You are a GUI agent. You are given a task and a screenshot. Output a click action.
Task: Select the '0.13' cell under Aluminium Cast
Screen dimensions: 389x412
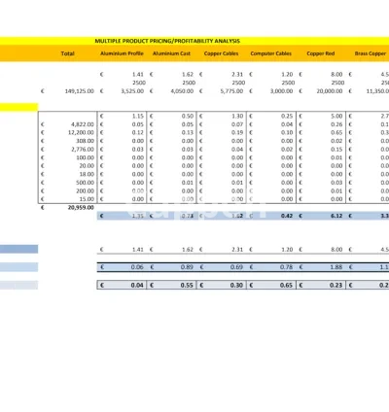pyautogui.click(x=188, y=133)
